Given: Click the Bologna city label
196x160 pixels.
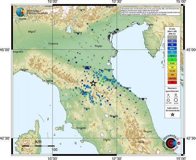Looking at the screenshot, I should pyautogui.click(x=87, y=67).
